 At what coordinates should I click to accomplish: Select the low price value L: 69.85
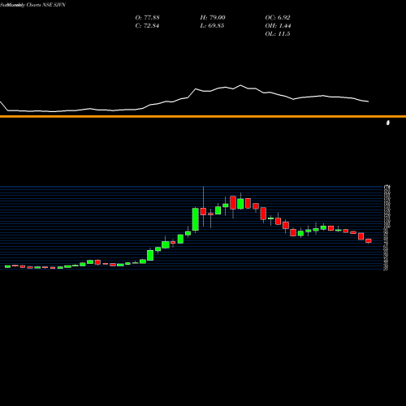point(212,26)
